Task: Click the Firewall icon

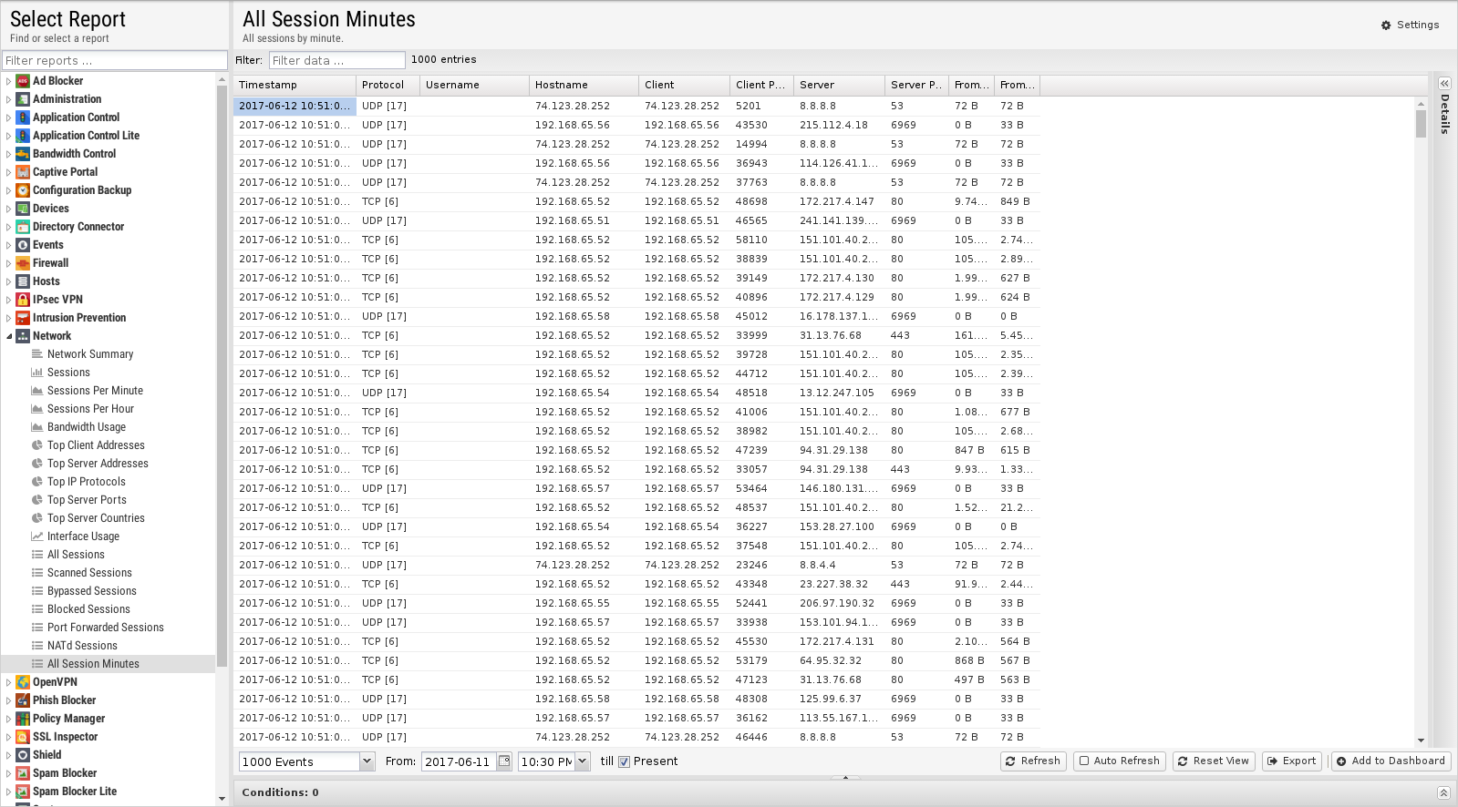Action: click(23, 263)
